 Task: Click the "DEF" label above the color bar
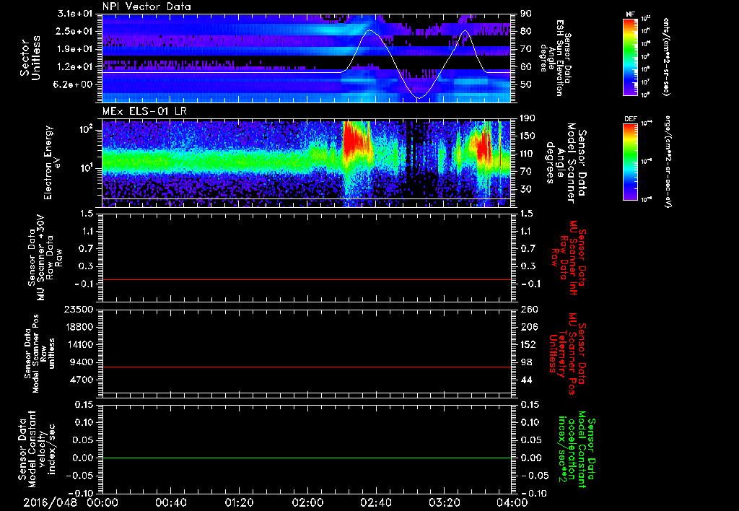click(x=630, y=119)
